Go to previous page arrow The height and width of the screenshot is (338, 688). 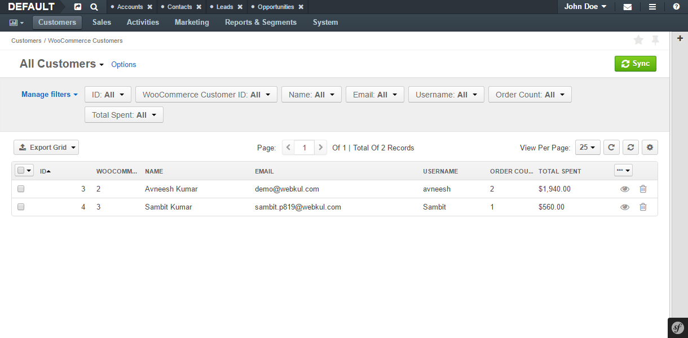(288, 148)
